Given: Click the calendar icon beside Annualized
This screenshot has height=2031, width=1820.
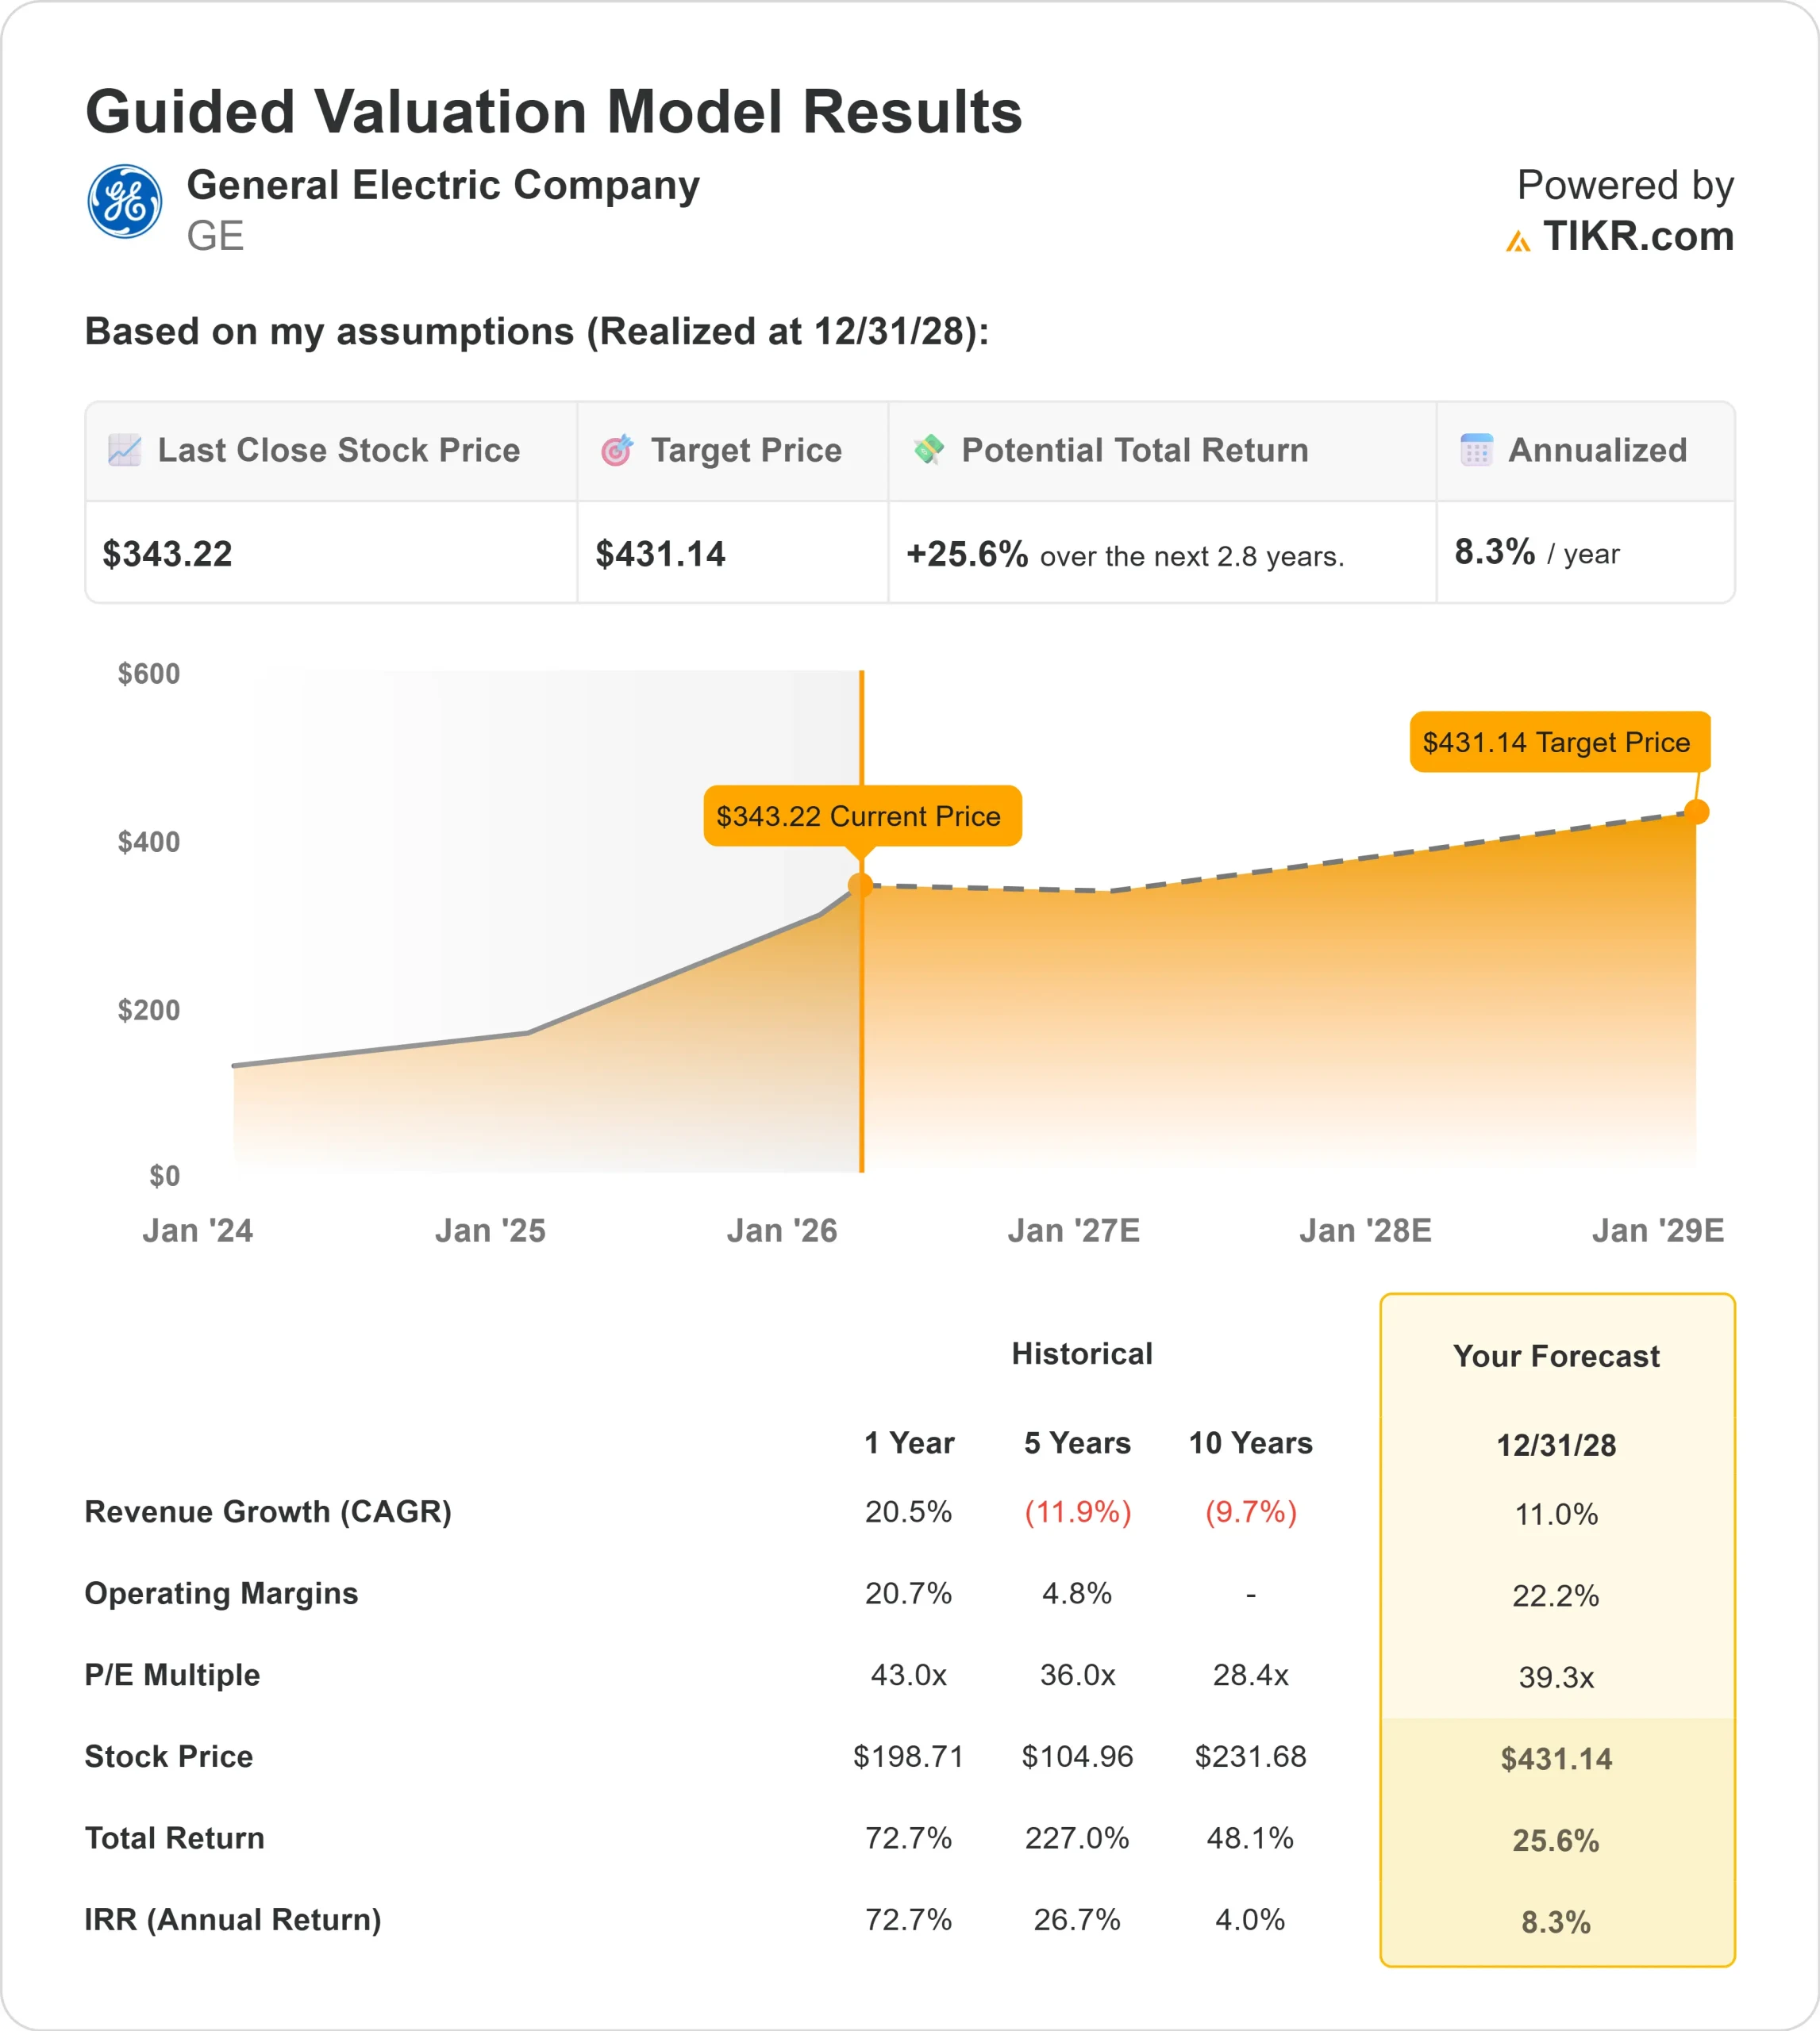Looking at the screenshot, I should click(1477, 451).
